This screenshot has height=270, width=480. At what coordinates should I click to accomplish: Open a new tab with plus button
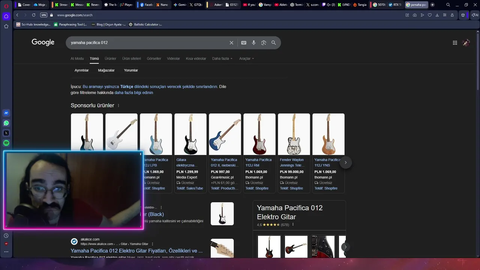432,5
